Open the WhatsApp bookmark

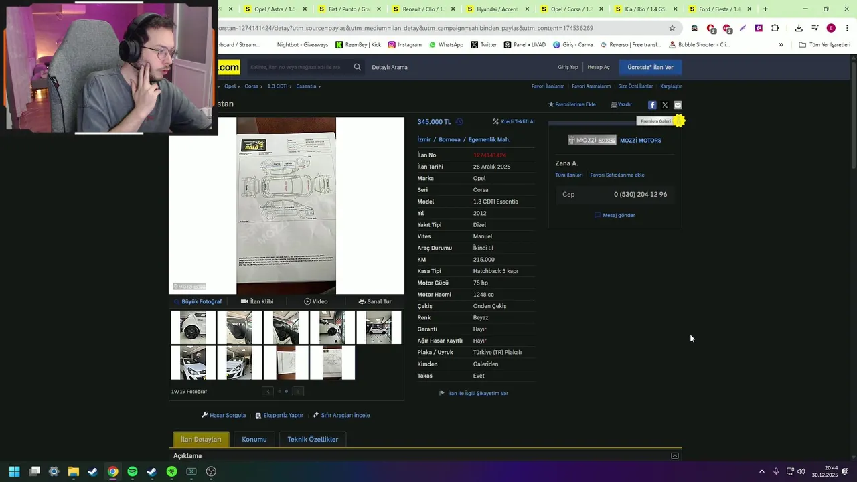446,44
